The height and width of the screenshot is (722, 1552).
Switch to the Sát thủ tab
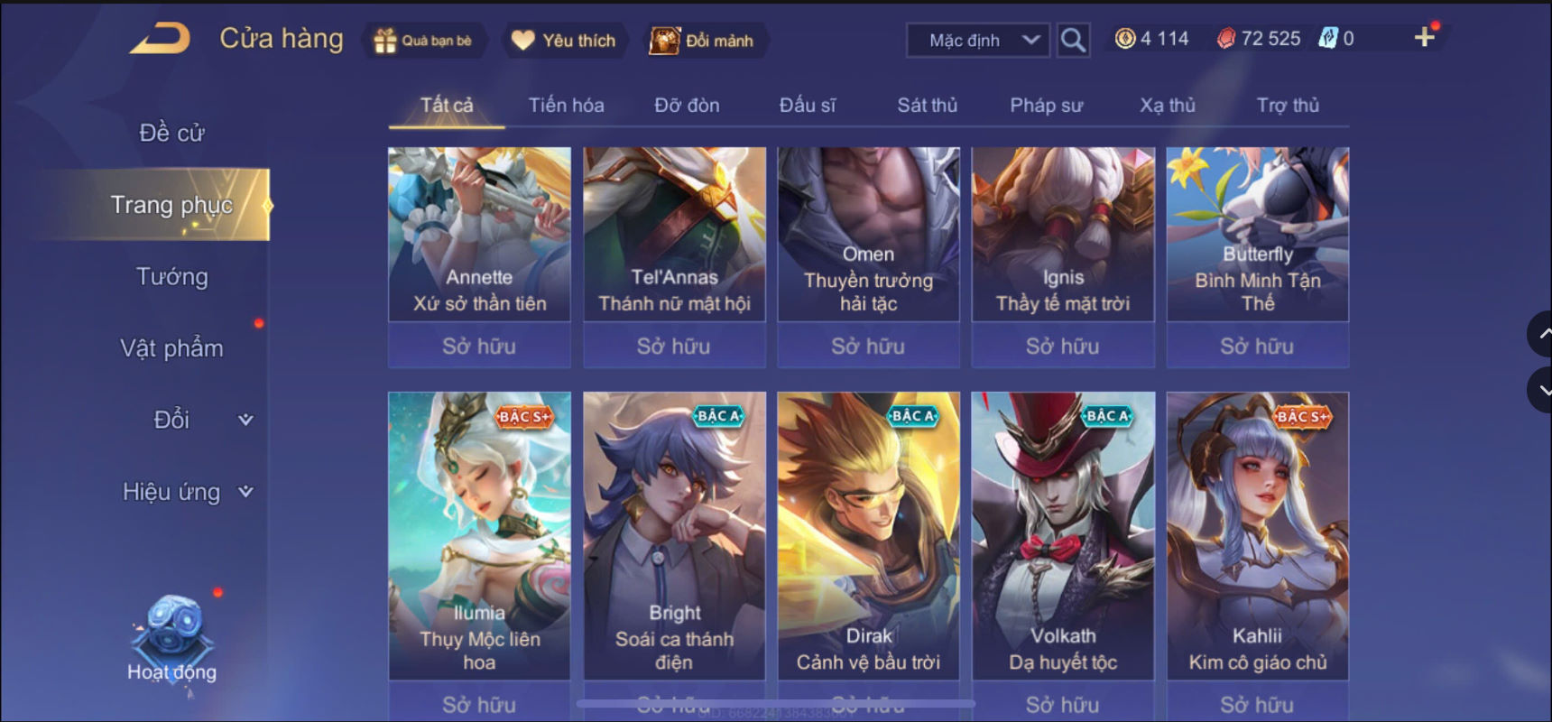click(x=927, y=106)
